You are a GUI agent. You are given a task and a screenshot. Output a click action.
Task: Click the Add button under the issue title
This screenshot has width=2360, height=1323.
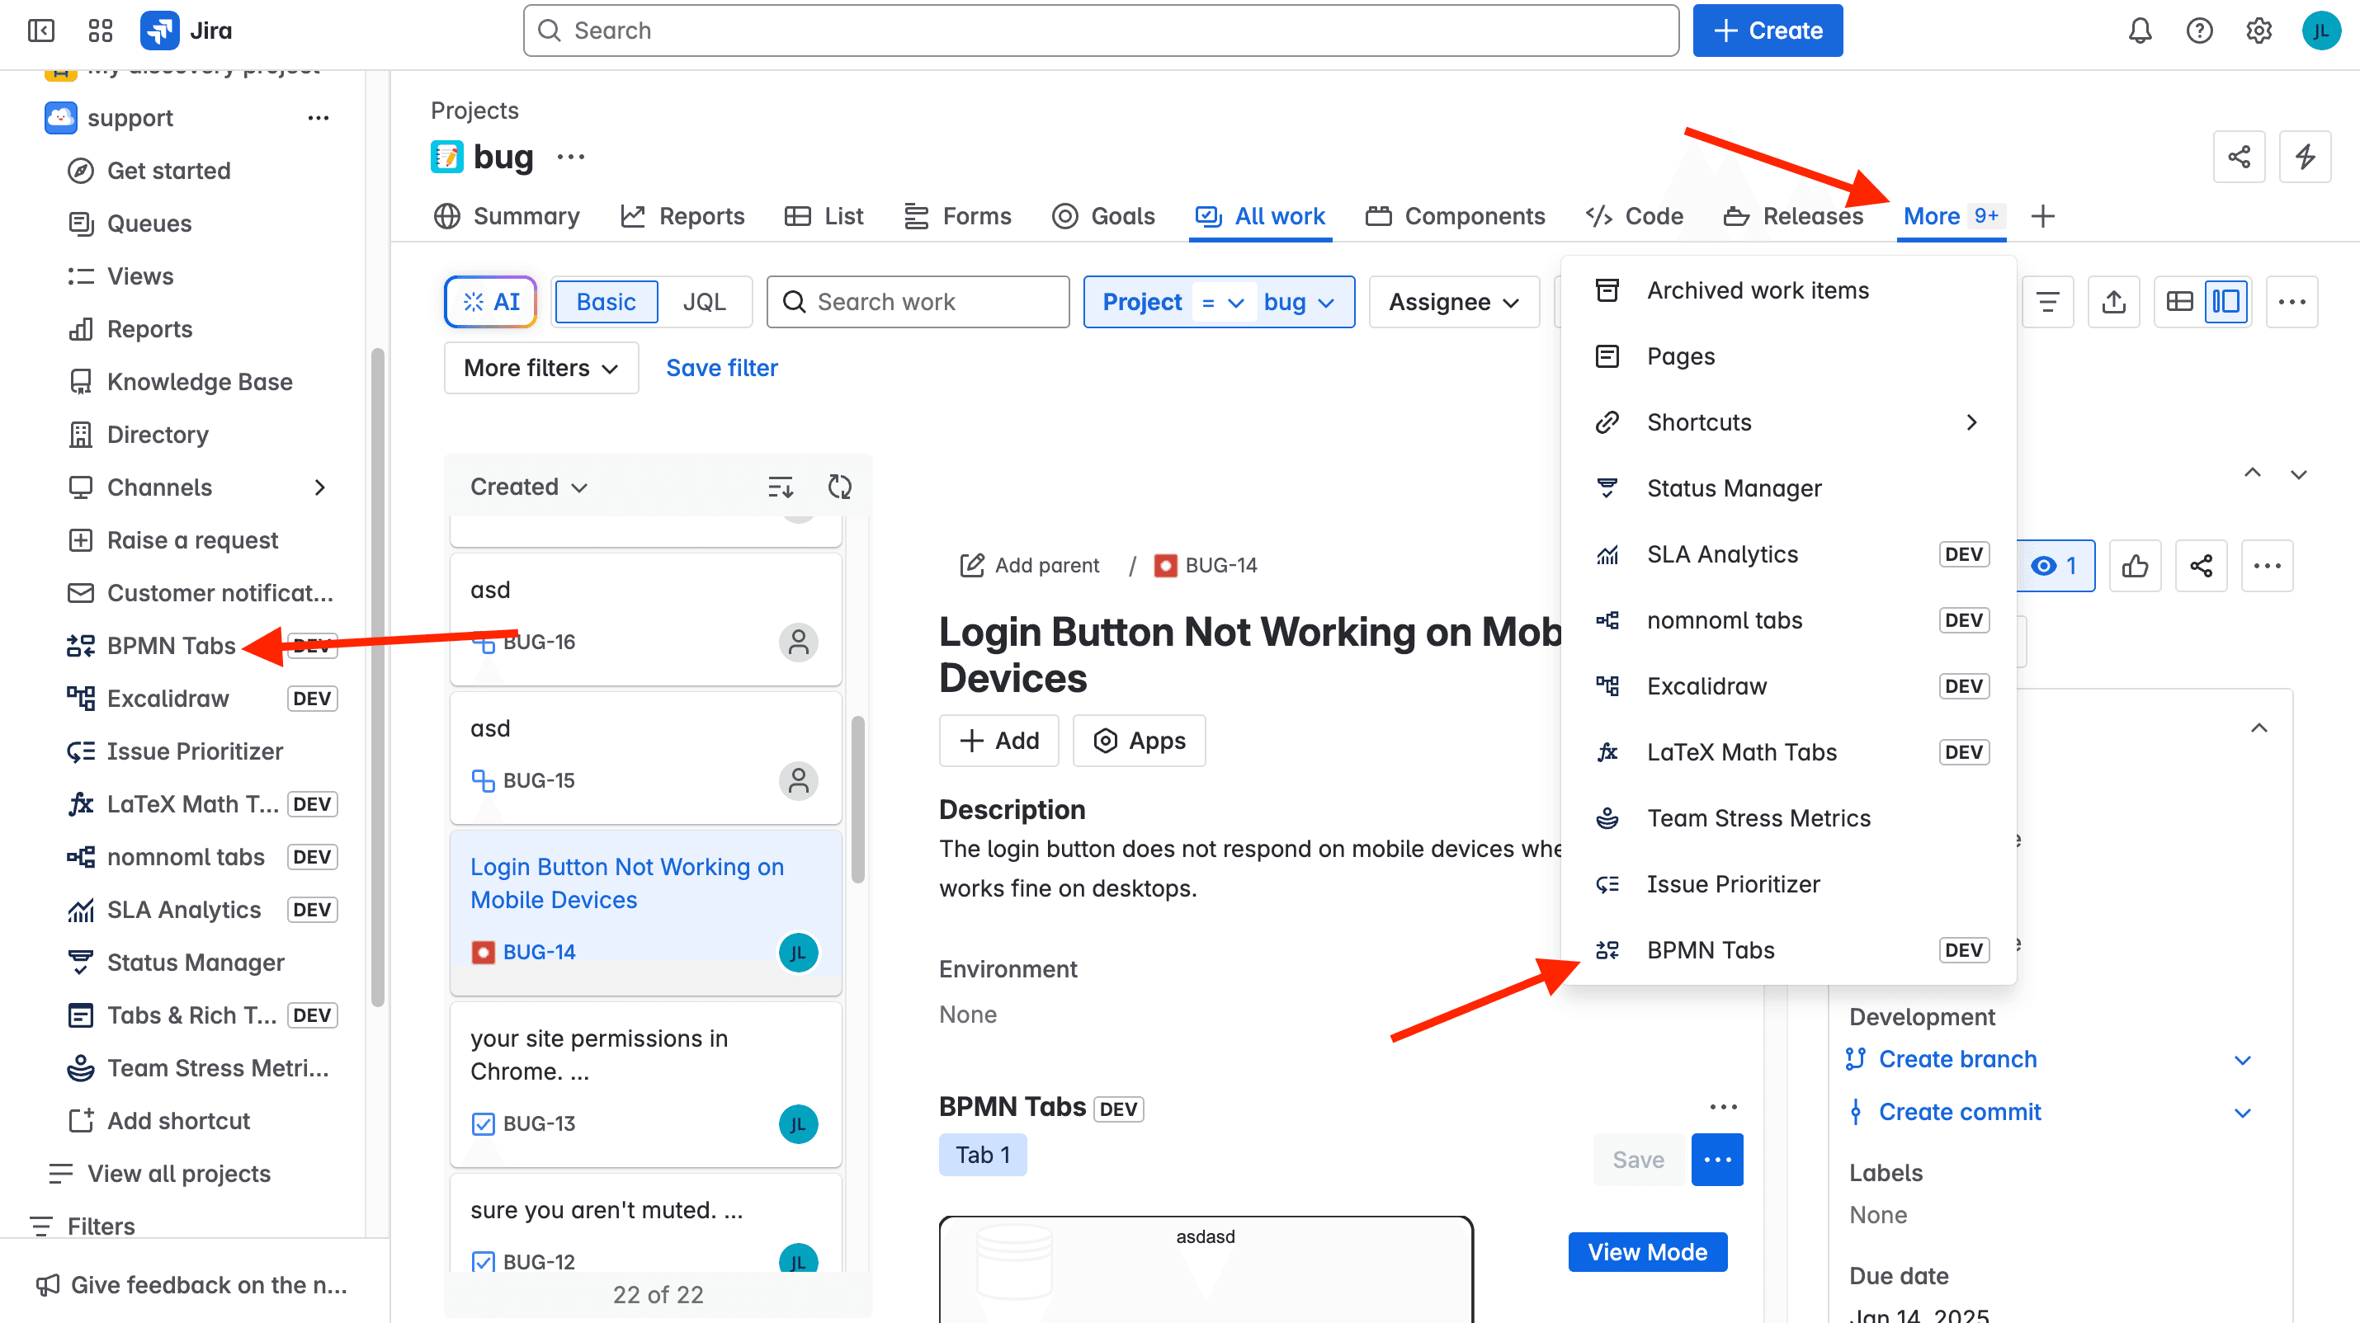click(998, 740)
